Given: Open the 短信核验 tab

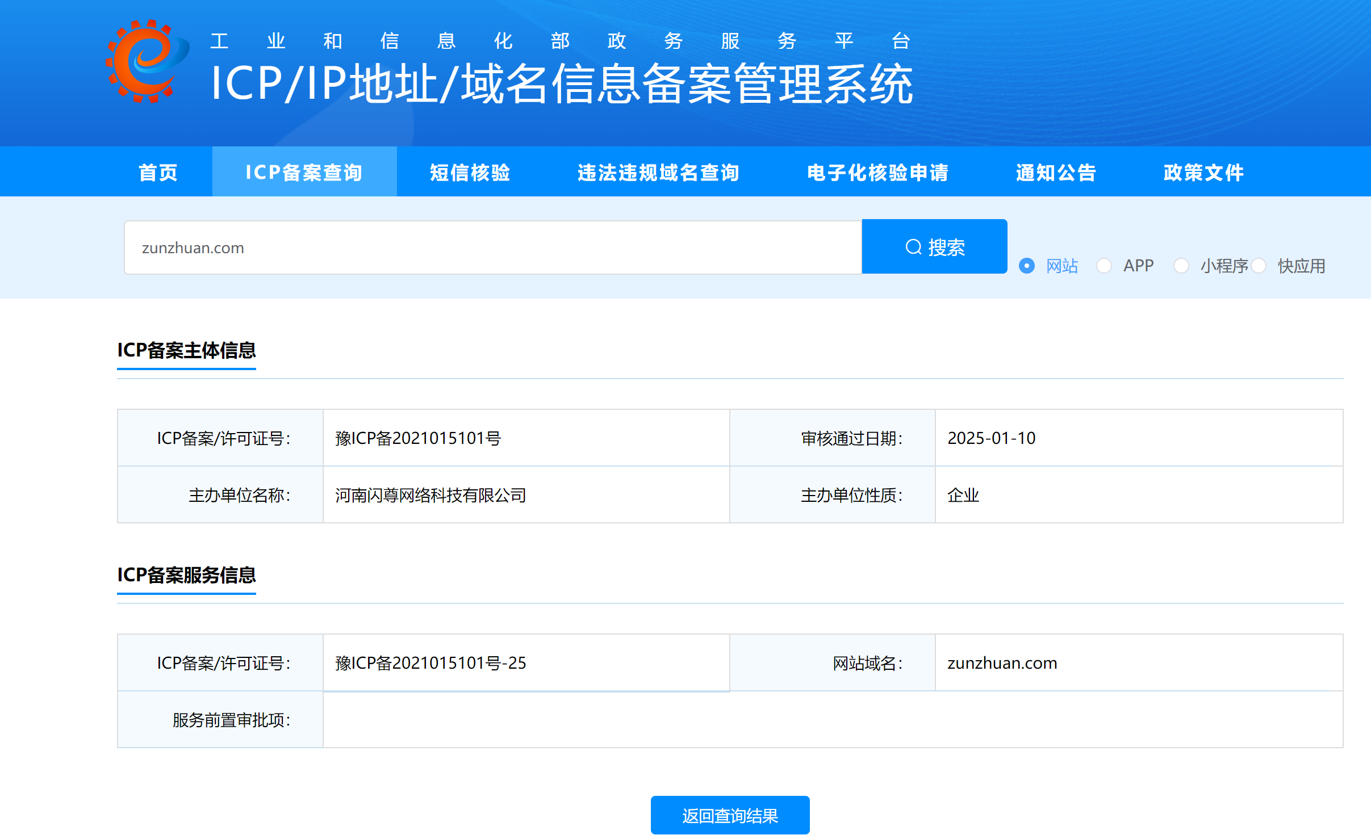Looking at the screenshot, I should [470, 172].
